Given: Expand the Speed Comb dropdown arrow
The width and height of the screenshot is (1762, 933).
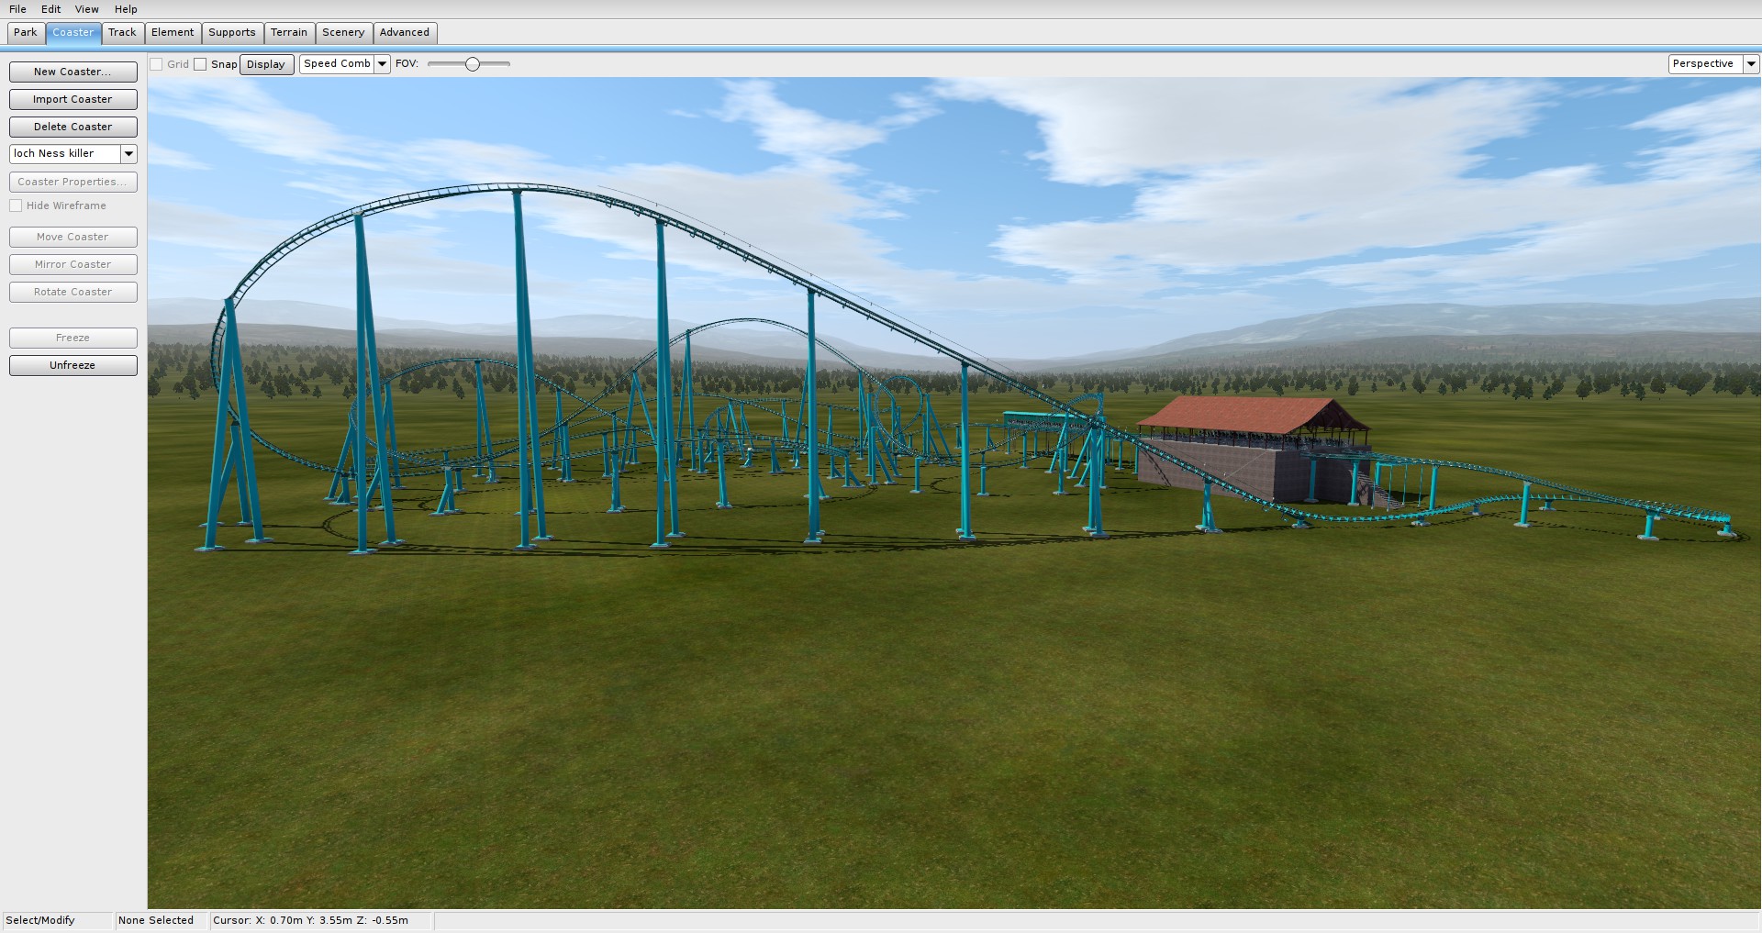Looking at the screenshot, I should click(383, 64).
